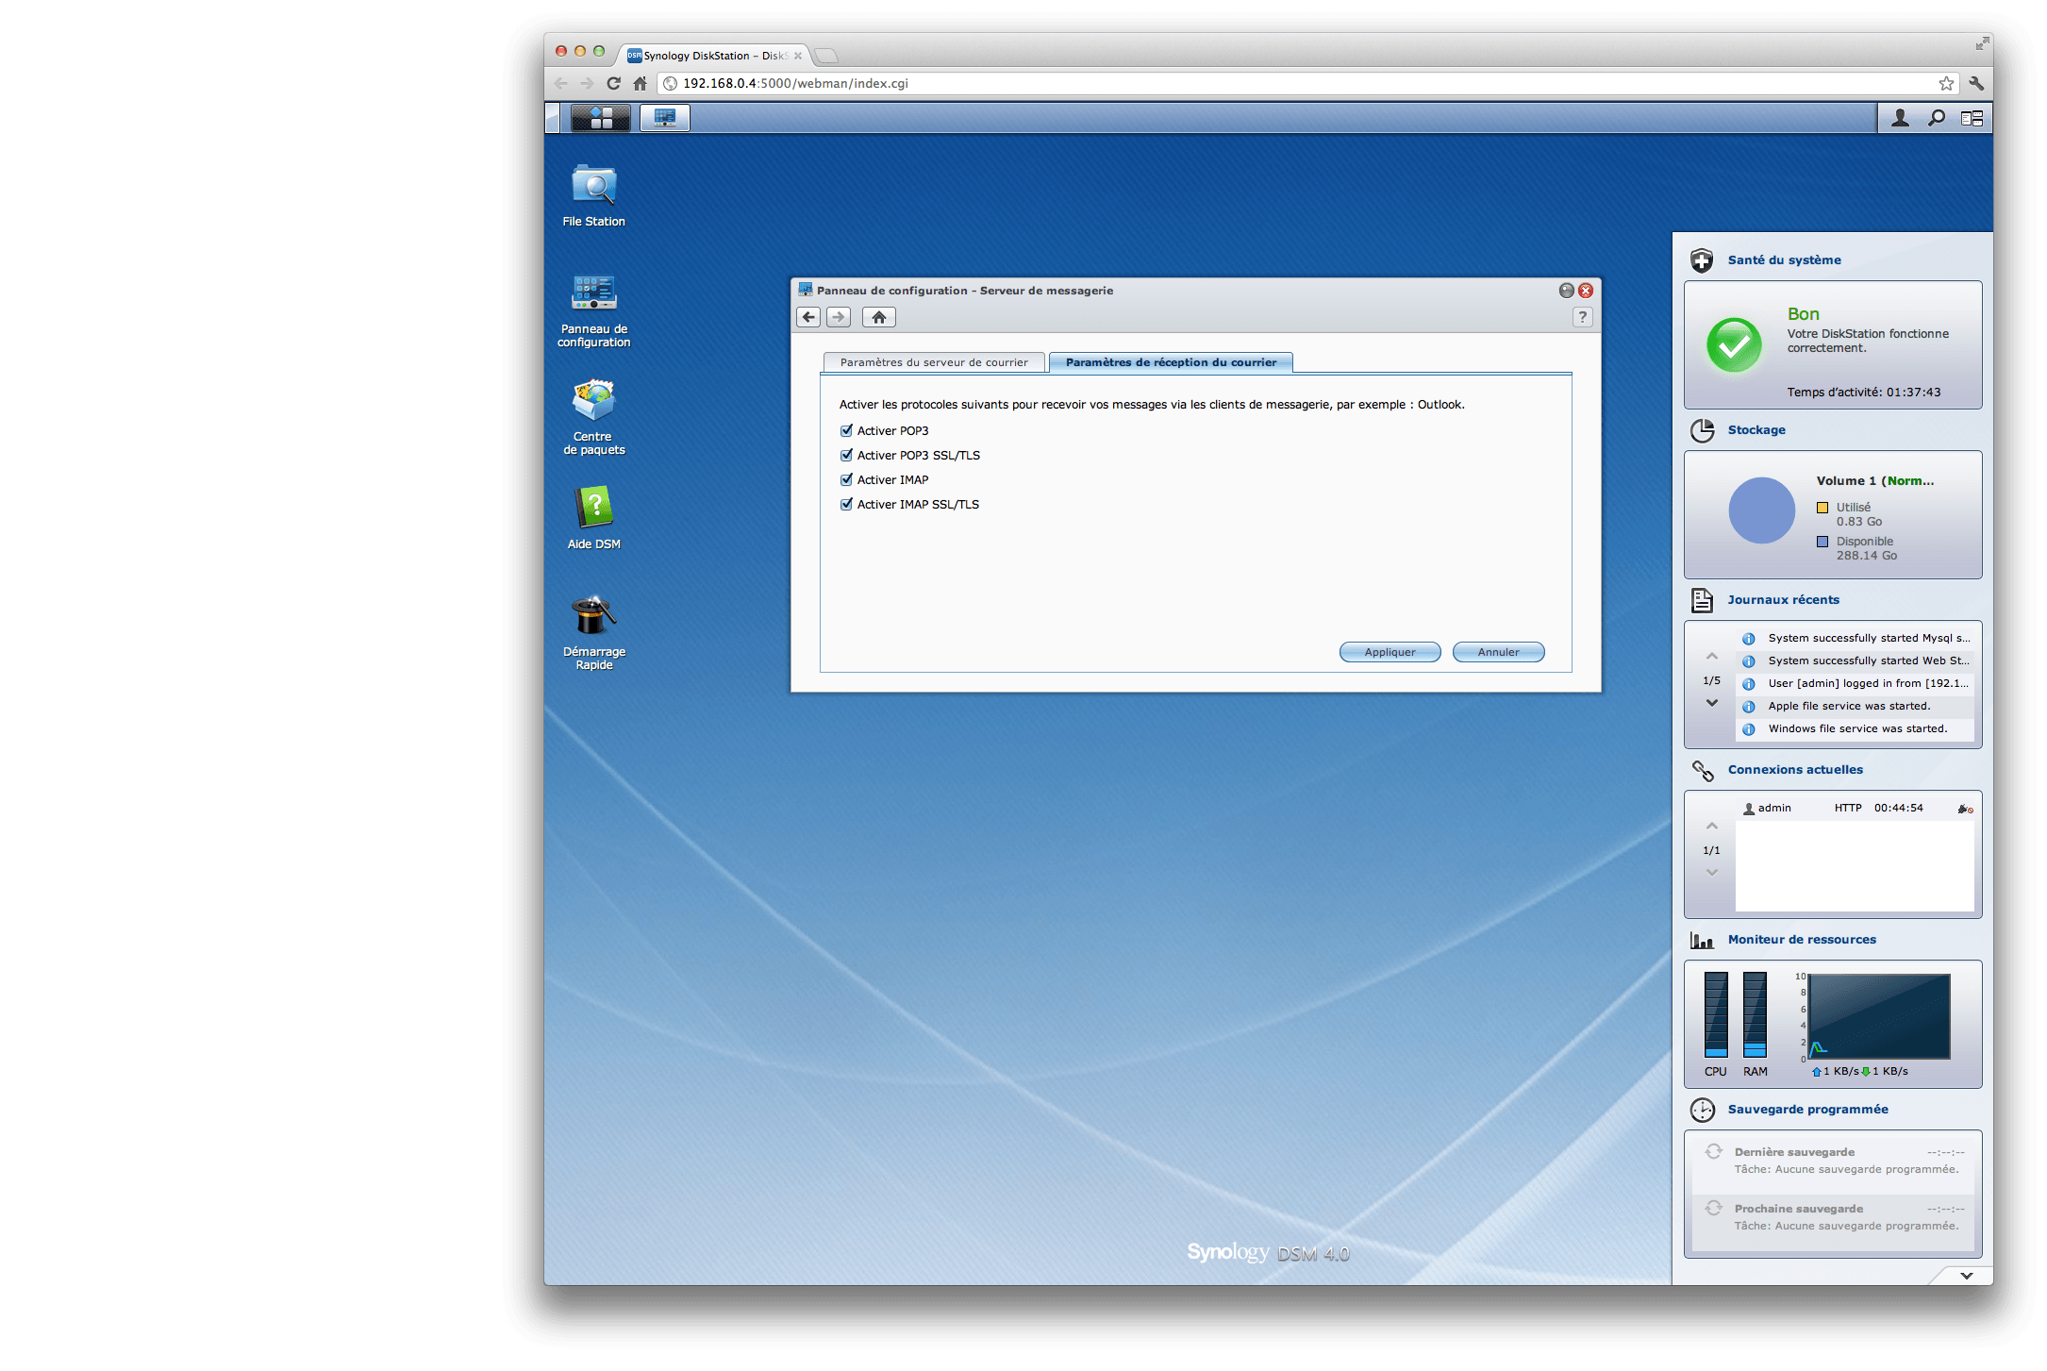The image size is (2047, 1371).
Task: Switch to Paramètres du serveur de courrier tab
Action: pos(934,362)
